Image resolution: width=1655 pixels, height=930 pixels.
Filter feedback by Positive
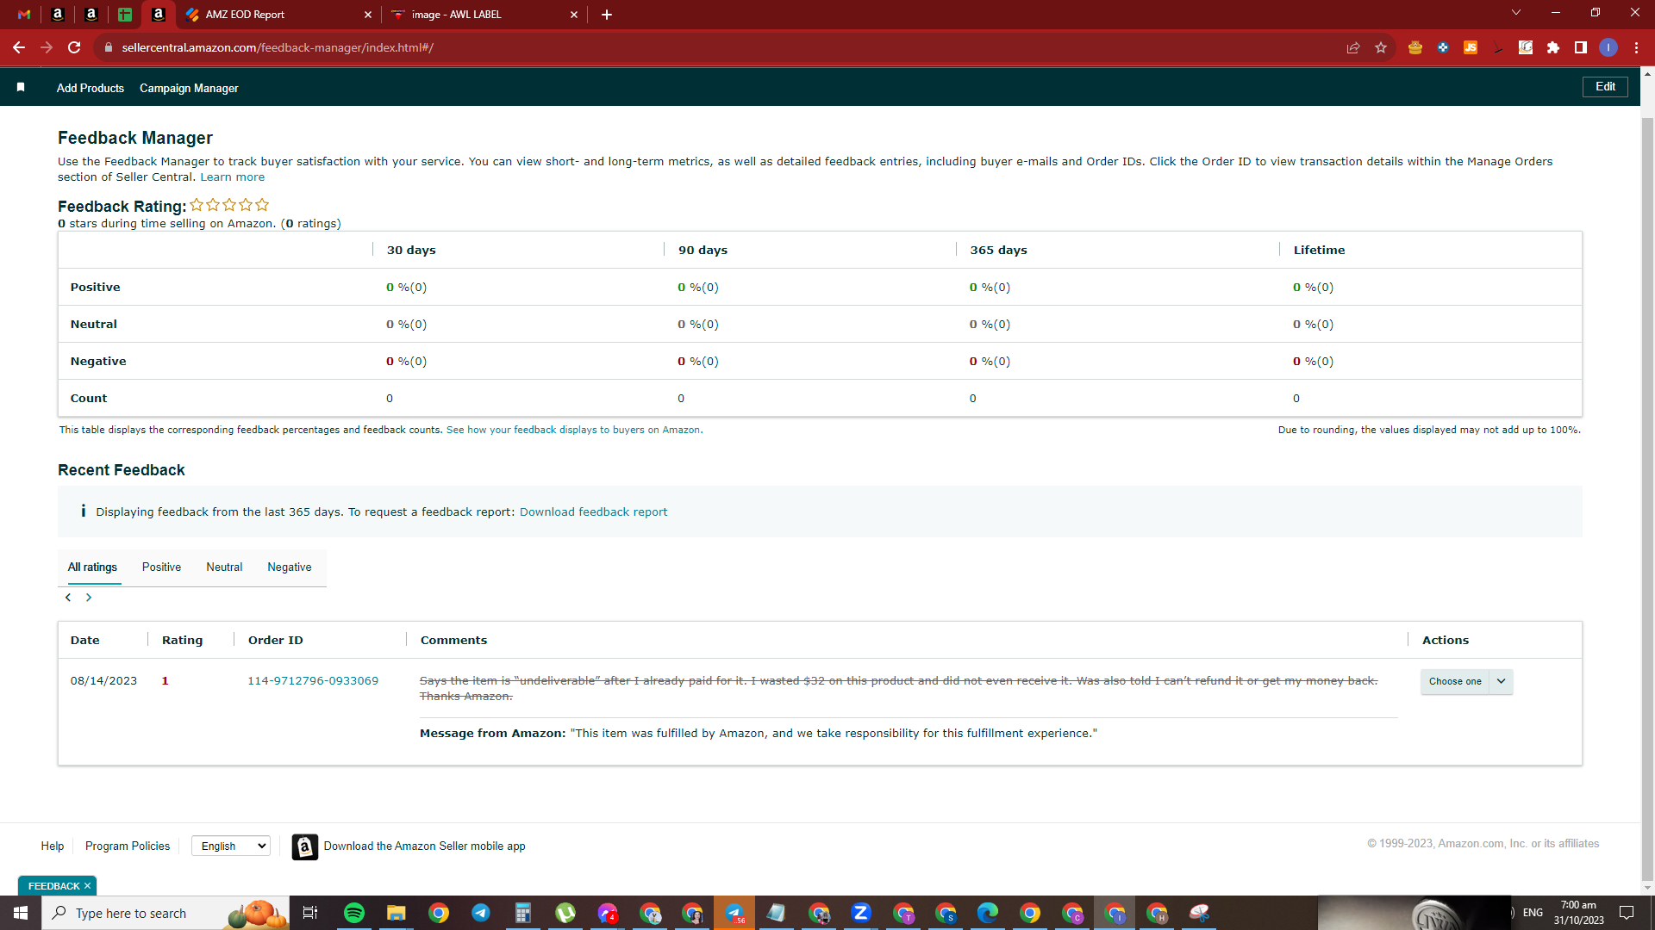point(161,567)
